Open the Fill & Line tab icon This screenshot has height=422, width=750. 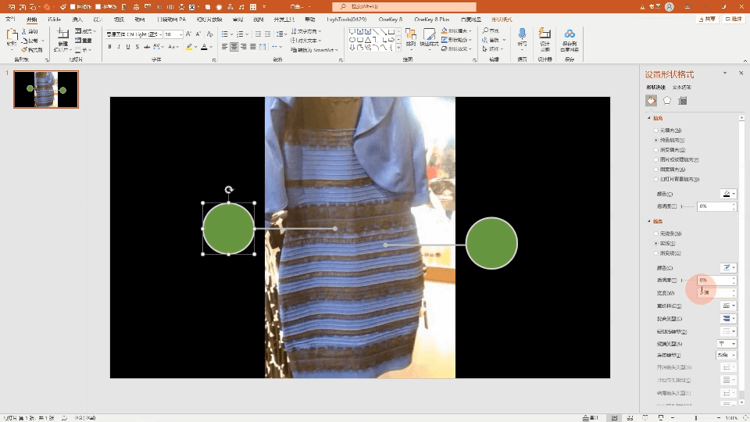coord(651,101)
